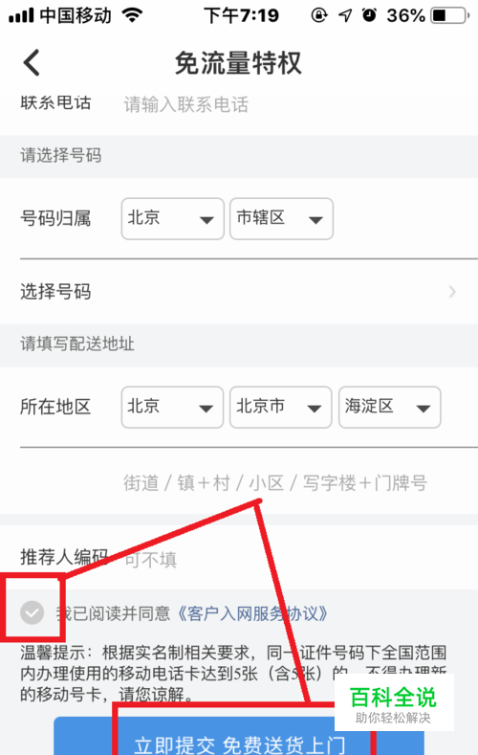Check the agreement checkbox circle
478x755 pixels.
32,613
